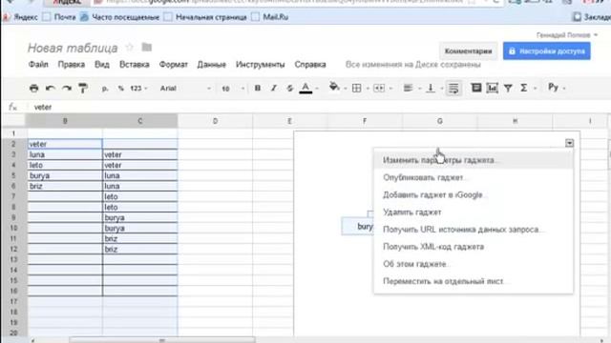The image size is (611, 343).
Task: Open the Справка menu
Action: (310, 65)
